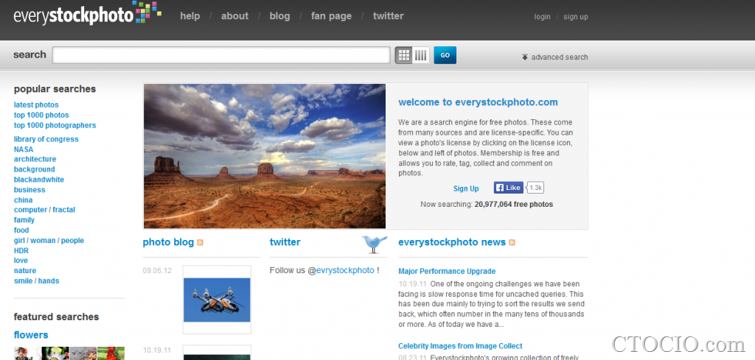
Task: Open the about page
Action: 234,16
